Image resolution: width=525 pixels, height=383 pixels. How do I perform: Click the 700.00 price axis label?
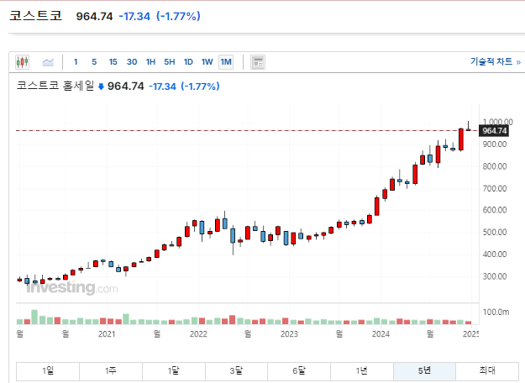[495, 188]
